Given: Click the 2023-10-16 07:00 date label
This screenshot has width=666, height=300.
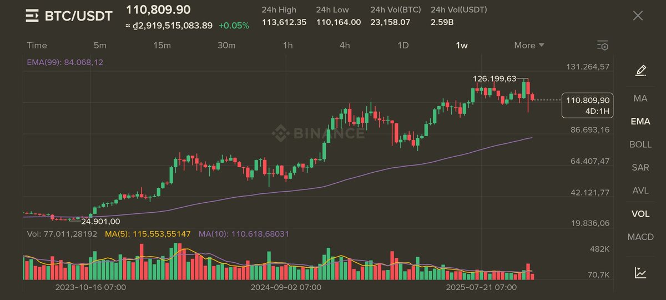Looking at the screenshot, I should (x=90, y=287).
